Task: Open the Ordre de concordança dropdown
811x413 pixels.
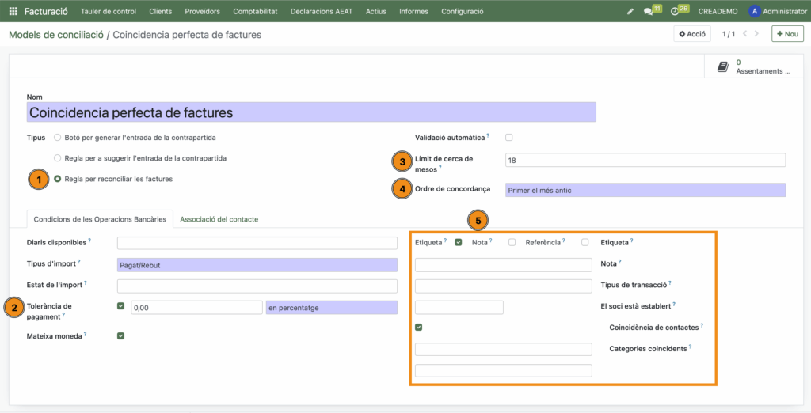Action: pyautogui.click(x=645, y=190)
